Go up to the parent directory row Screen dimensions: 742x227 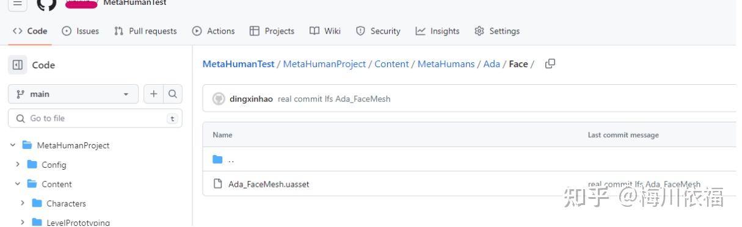469,159
